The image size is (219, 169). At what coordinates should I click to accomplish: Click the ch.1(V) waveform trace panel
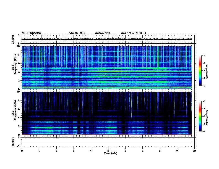(108, 39)
